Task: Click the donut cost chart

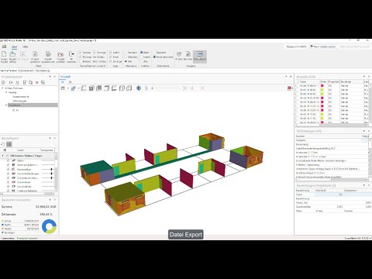Action: [49, 226]
